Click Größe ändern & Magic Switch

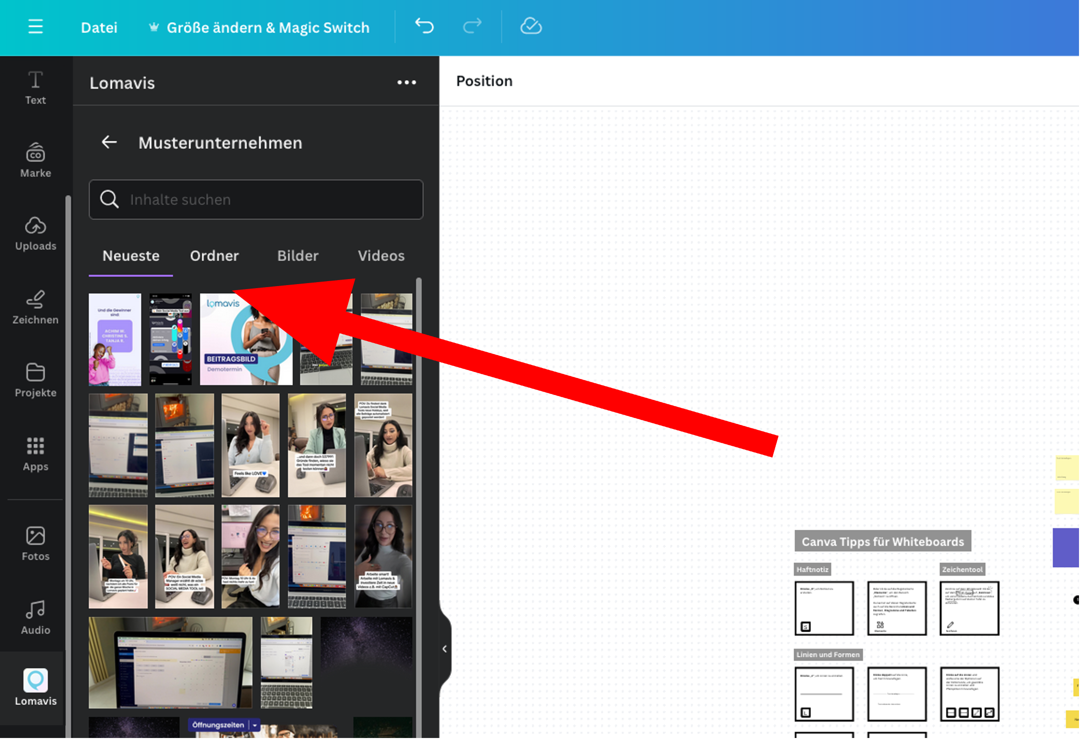click(268, 27)
